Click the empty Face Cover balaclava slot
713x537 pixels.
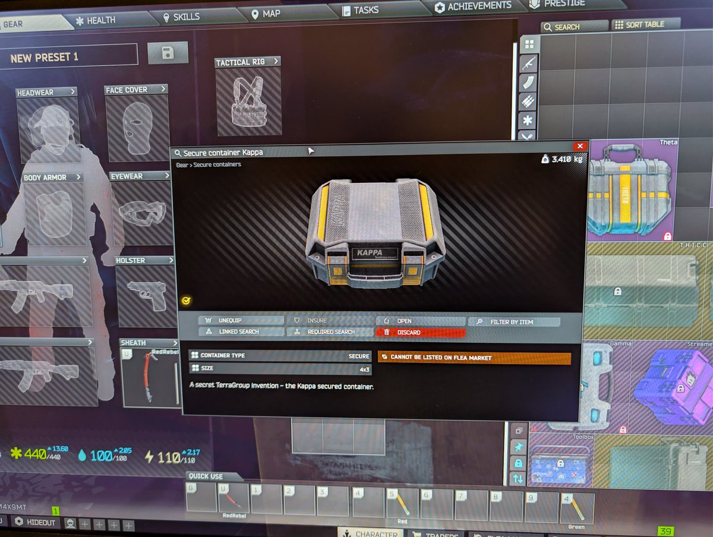coord(137,128)
